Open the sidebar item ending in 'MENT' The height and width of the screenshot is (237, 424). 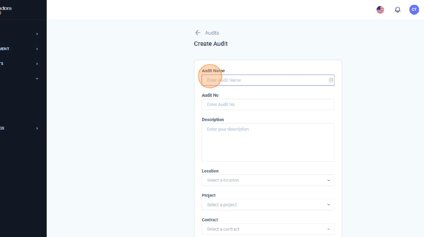(x=5, y=49)
